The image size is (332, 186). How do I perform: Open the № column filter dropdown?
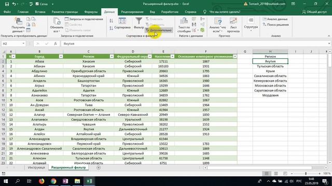(x=13, y=56)
